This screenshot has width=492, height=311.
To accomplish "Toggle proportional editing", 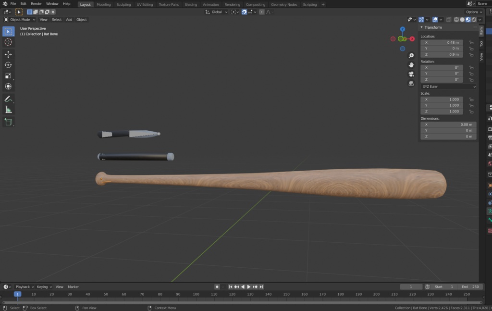I will pyautogui.click(x=262, y=12).
